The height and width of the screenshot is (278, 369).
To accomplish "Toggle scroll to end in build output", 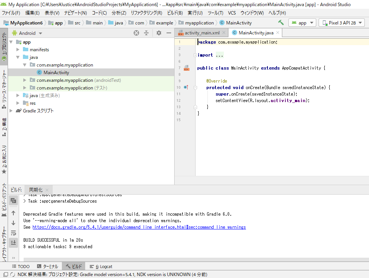I will [x=13, y=242].
